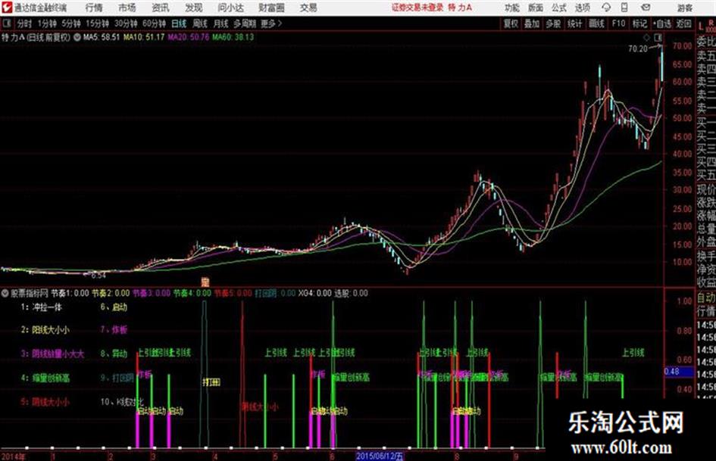The height and width of the screenshot is (461, 716).
Task: Click the 证券交易未登录 login link
Action: [417, 8]
